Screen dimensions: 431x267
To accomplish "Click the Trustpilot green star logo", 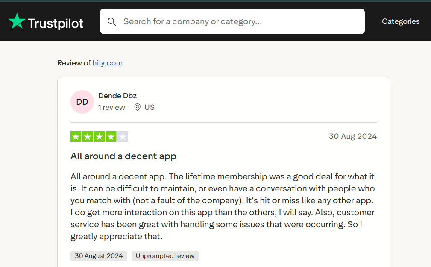I will (17, 21).
